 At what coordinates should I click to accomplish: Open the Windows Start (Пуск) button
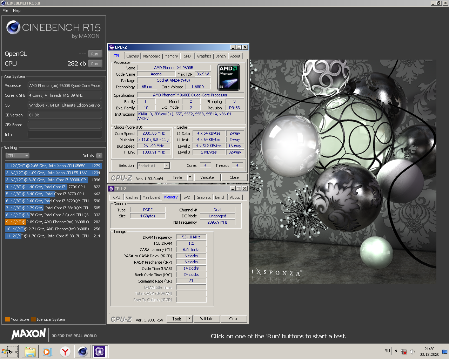pos(9,352)
